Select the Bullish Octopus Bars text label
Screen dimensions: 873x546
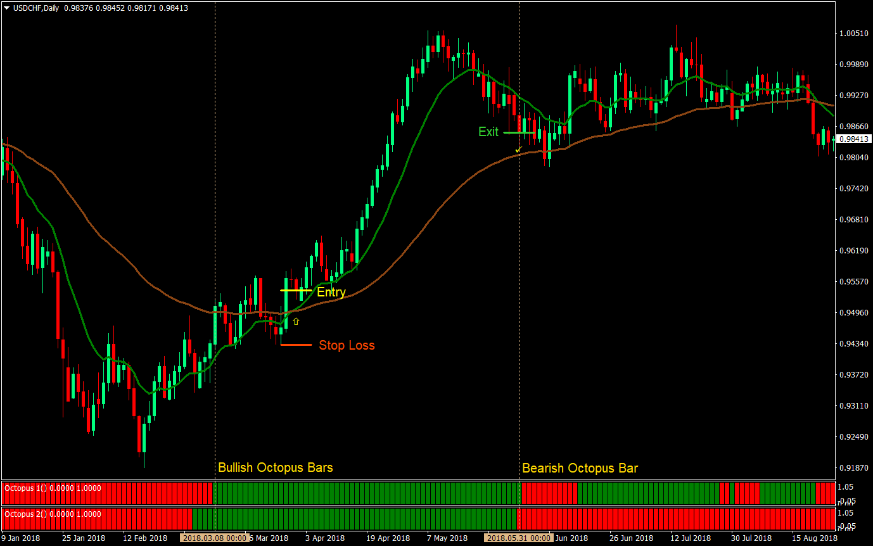276,467
